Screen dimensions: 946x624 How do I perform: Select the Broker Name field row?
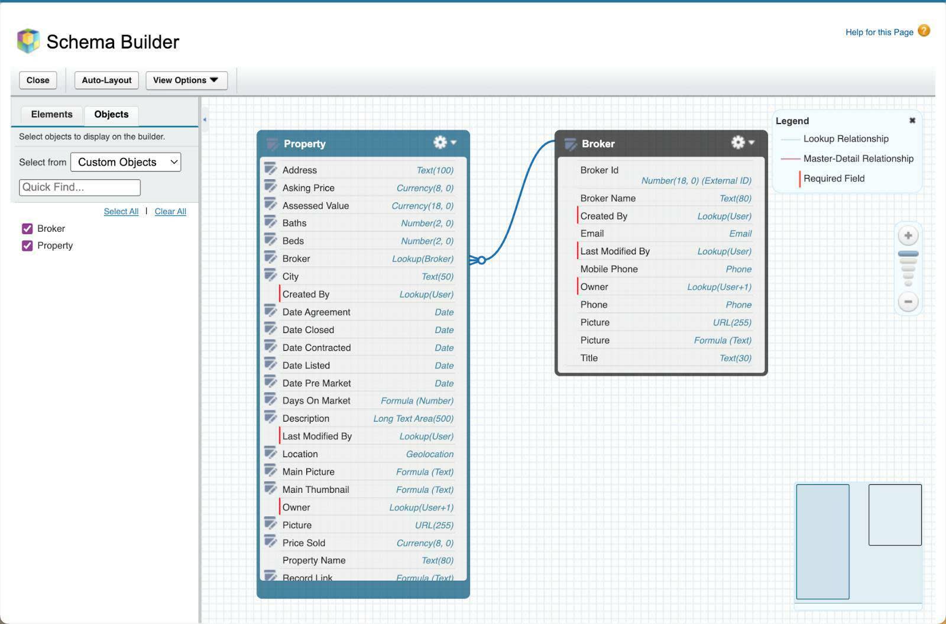pos(665,198)
